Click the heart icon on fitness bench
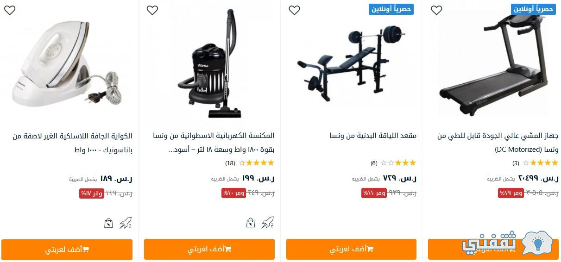561x262 pixels. click(x=294, y=10)
